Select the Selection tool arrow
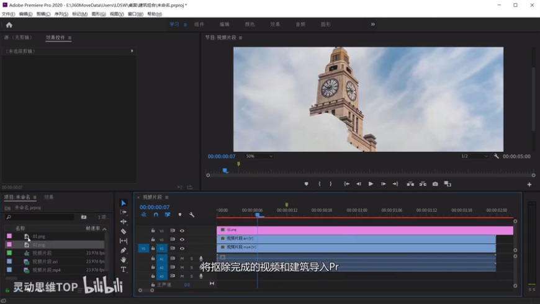This screenshot has width=540, height=304. click(x=124, y=203)
